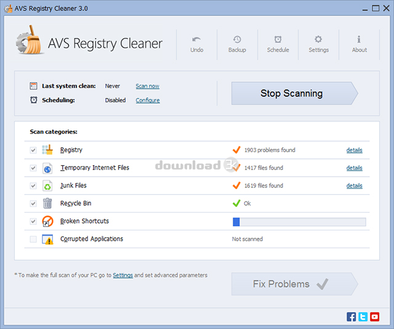
Task: Click the 'AVS Registry Cleaner 3.0' title bar text
Action: point(51,9)
